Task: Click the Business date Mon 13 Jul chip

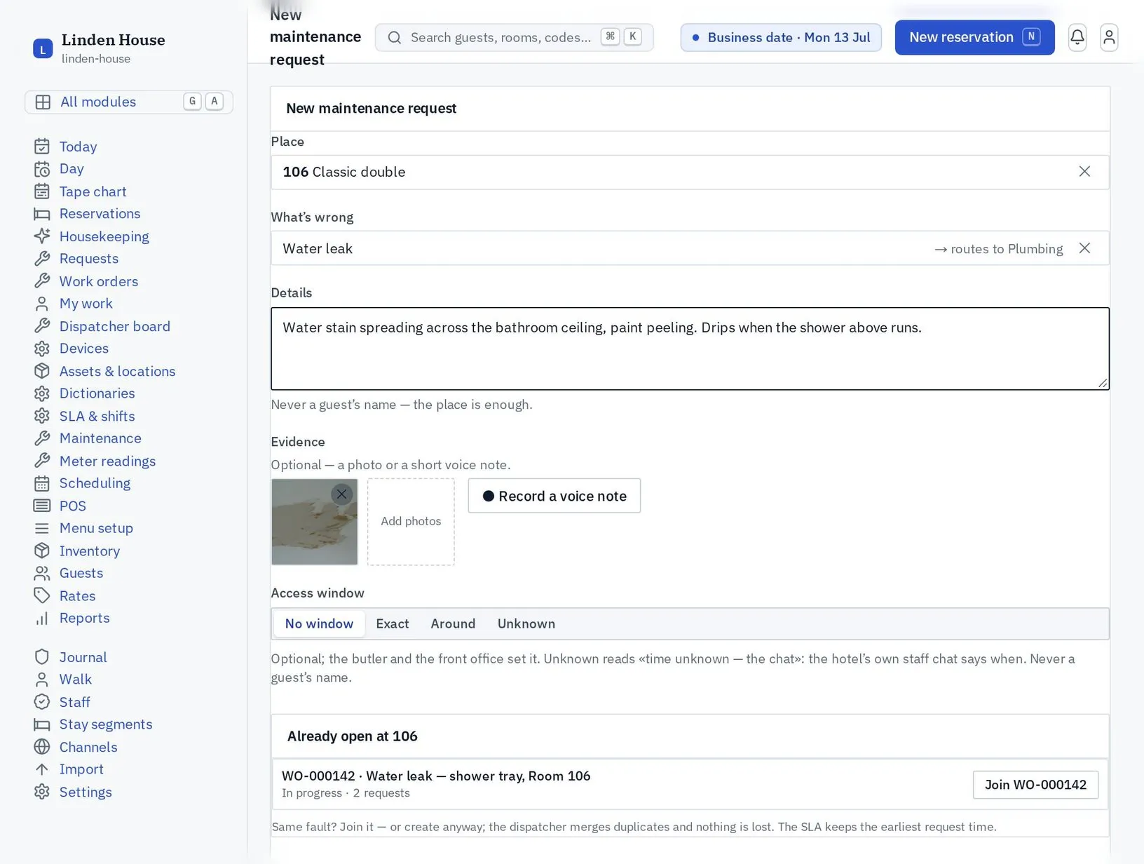Action: point(781,37)
